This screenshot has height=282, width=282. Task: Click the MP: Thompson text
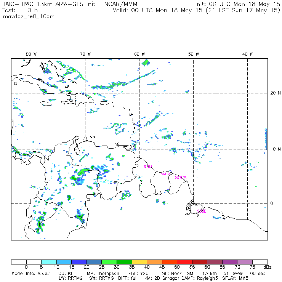click(103, 274)
